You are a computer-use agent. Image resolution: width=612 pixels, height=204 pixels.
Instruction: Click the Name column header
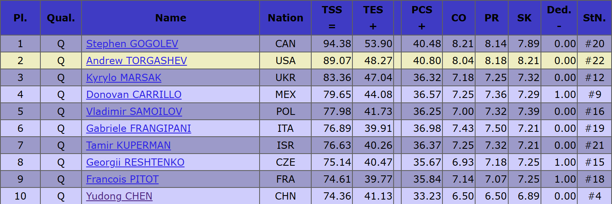170,18
